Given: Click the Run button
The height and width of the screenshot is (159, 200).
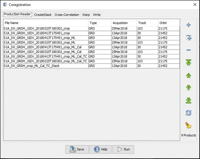Looking at the screenshot, I should (x=123, y=149).
